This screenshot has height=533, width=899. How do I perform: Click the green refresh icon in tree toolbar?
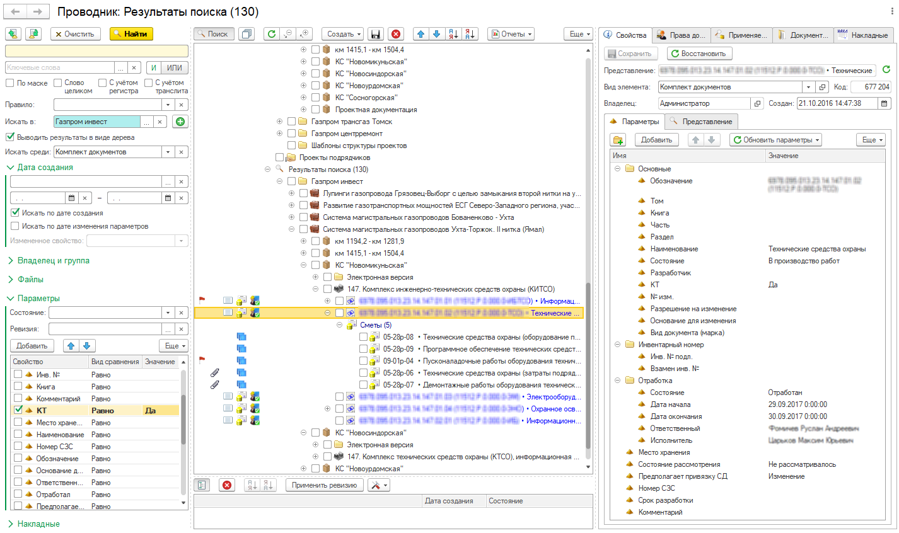[271, 34]
